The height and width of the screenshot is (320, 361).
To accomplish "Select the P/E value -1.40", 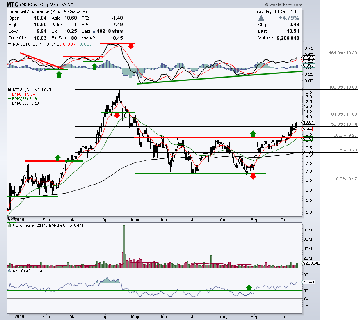I will click(x=117, y=18).
